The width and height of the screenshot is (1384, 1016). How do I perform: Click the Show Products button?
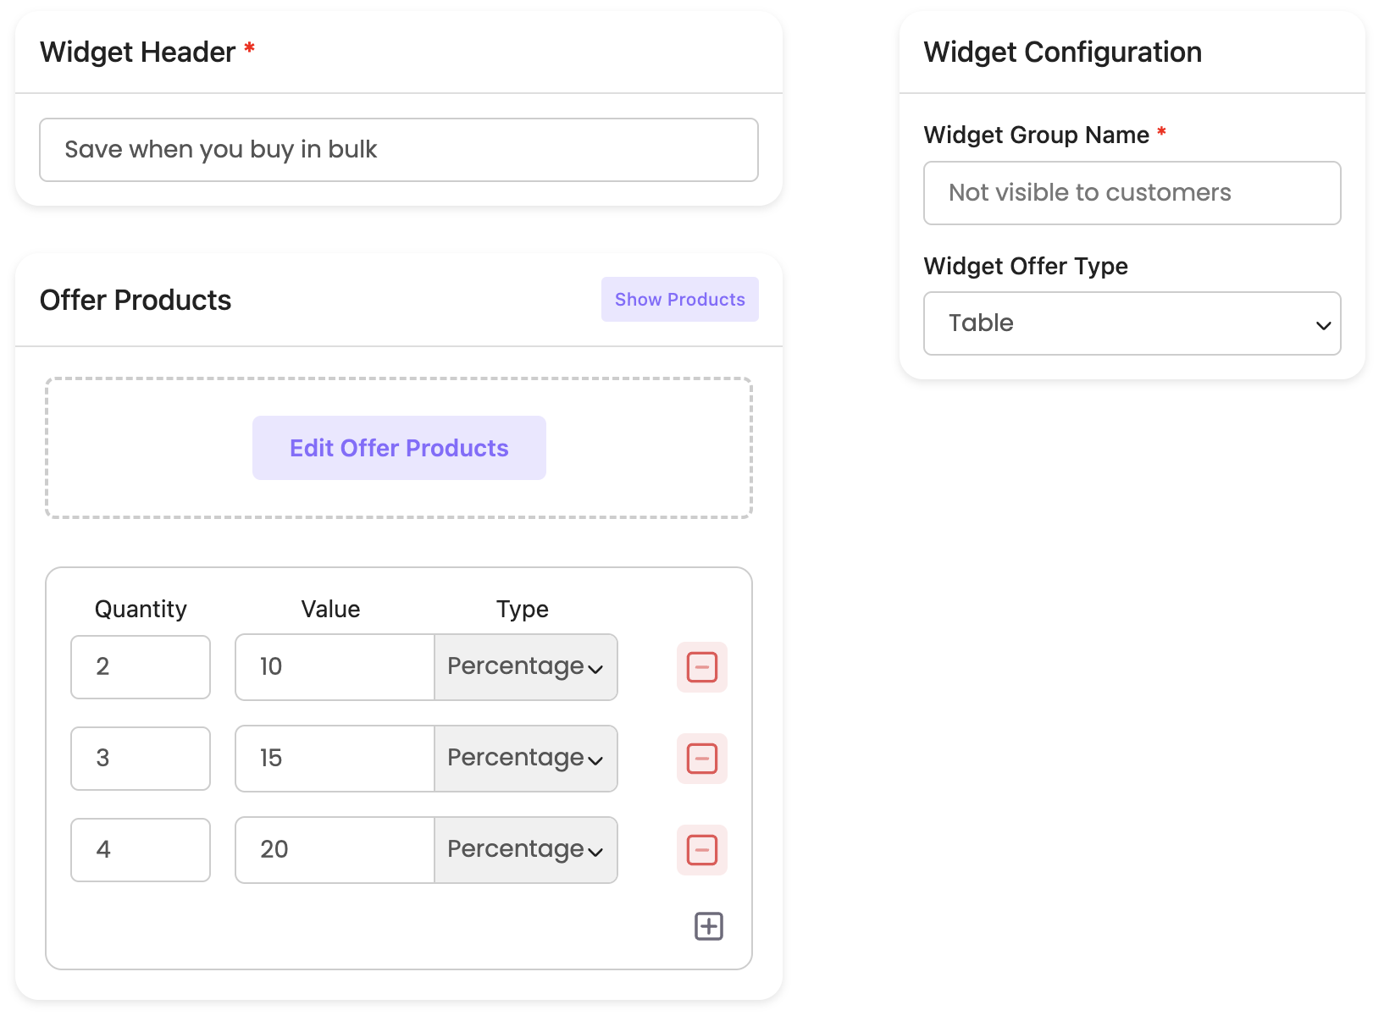tap(679, 300)
